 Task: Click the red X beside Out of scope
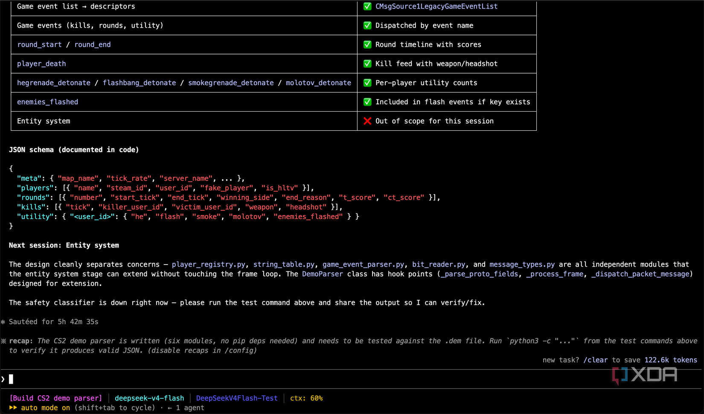click(367, 121)
